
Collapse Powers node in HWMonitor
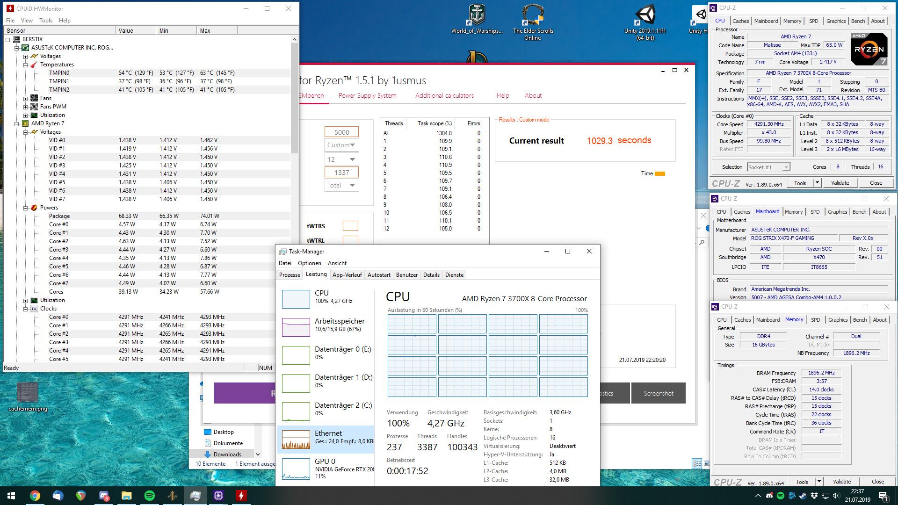coord(26,208)
